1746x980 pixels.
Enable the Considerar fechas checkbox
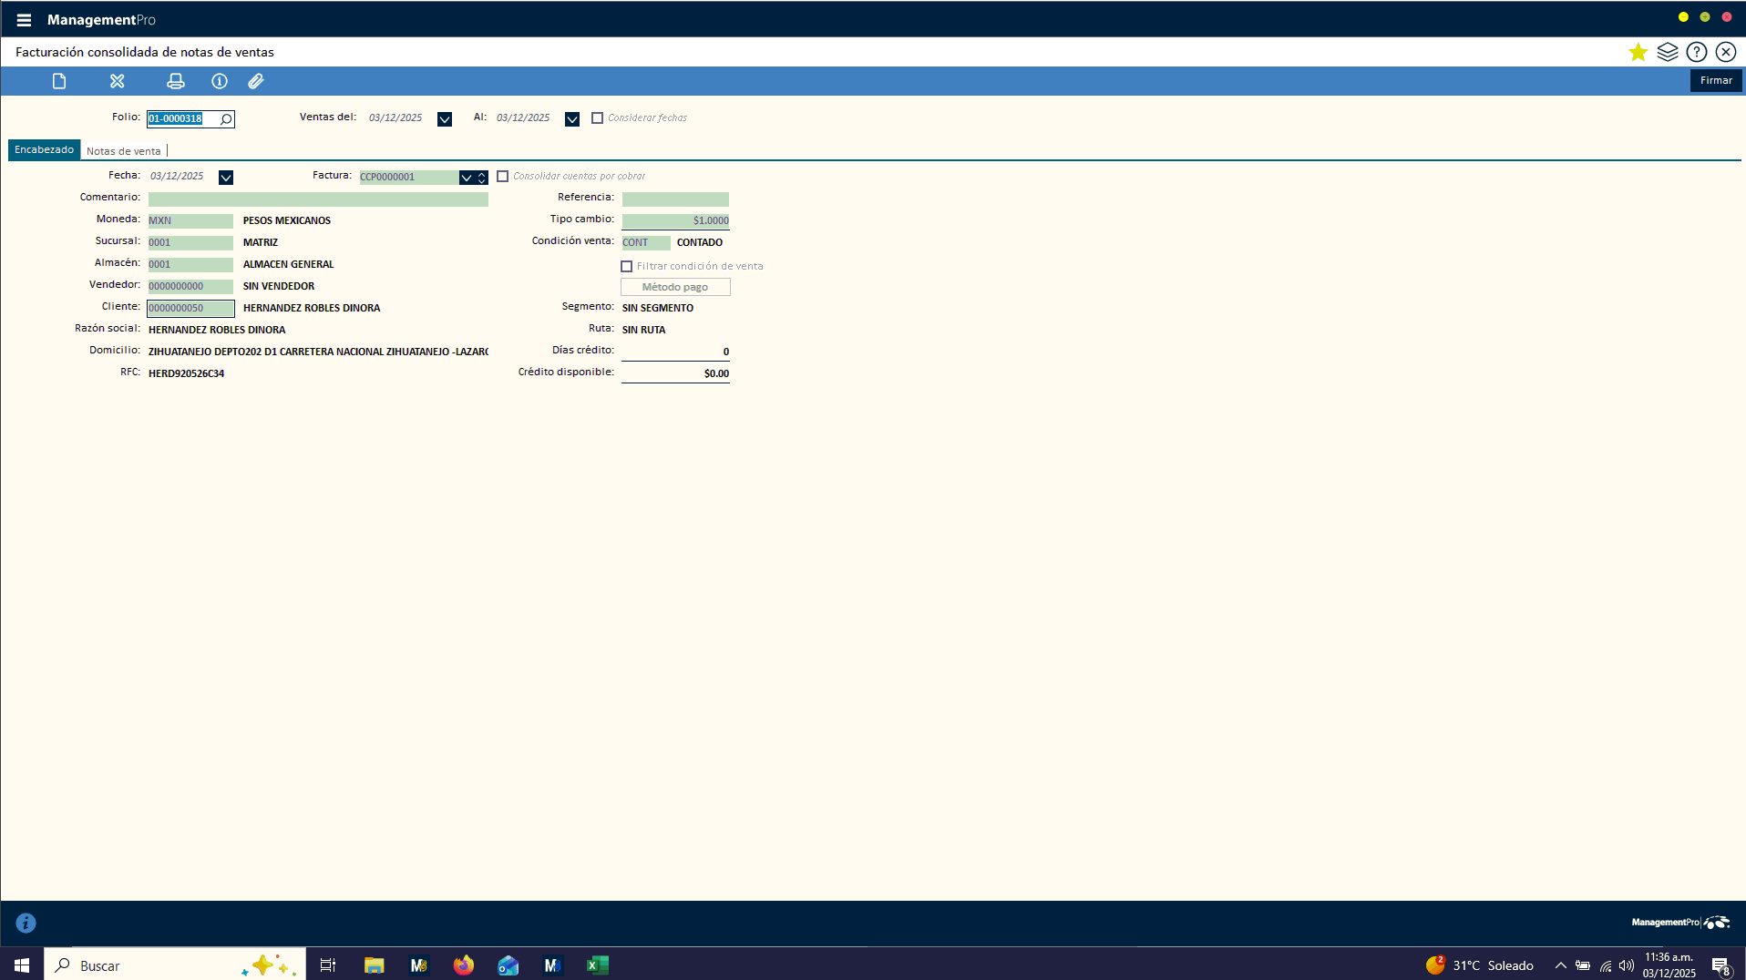tap(597, 118)
